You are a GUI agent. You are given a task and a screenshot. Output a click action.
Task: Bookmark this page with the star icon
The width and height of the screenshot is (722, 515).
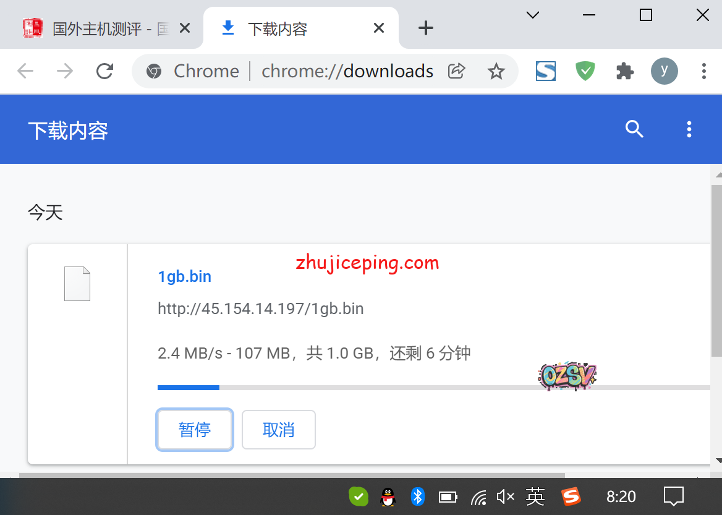(x=496, y=72)
